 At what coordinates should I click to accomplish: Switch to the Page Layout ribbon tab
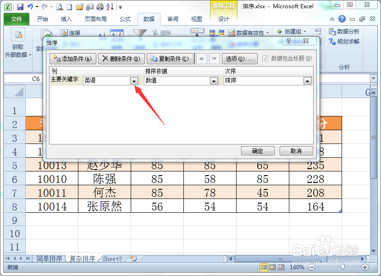pyautogui.click(x=95, y=19)
